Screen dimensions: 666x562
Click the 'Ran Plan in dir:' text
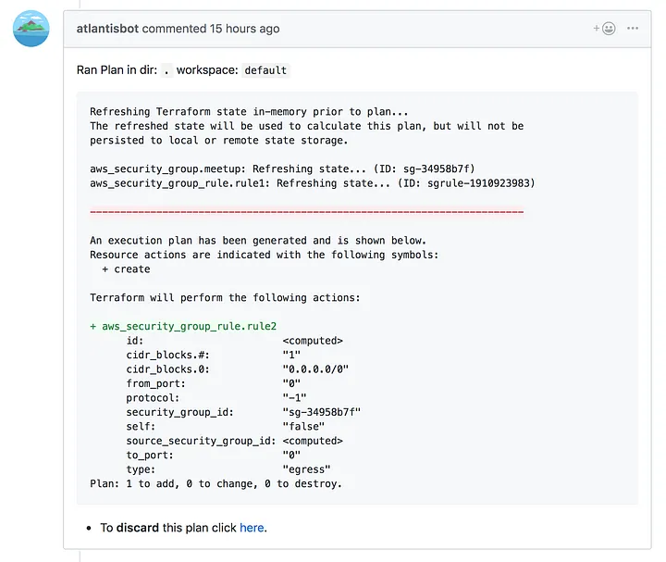click(x=117, y=69)
